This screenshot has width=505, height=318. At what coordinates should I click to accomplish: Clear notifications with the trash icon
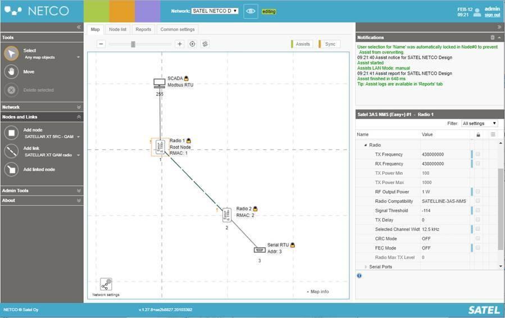click(493, 38)
